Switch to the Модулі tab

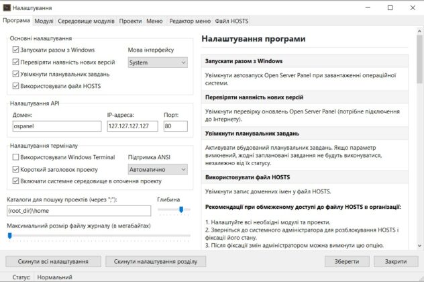tap(44, 21)
